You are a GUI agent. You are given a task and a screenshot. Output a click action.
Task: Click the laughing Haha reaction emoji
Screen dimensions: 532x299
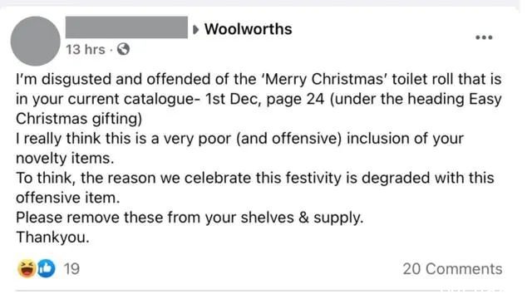click(27, 268)
